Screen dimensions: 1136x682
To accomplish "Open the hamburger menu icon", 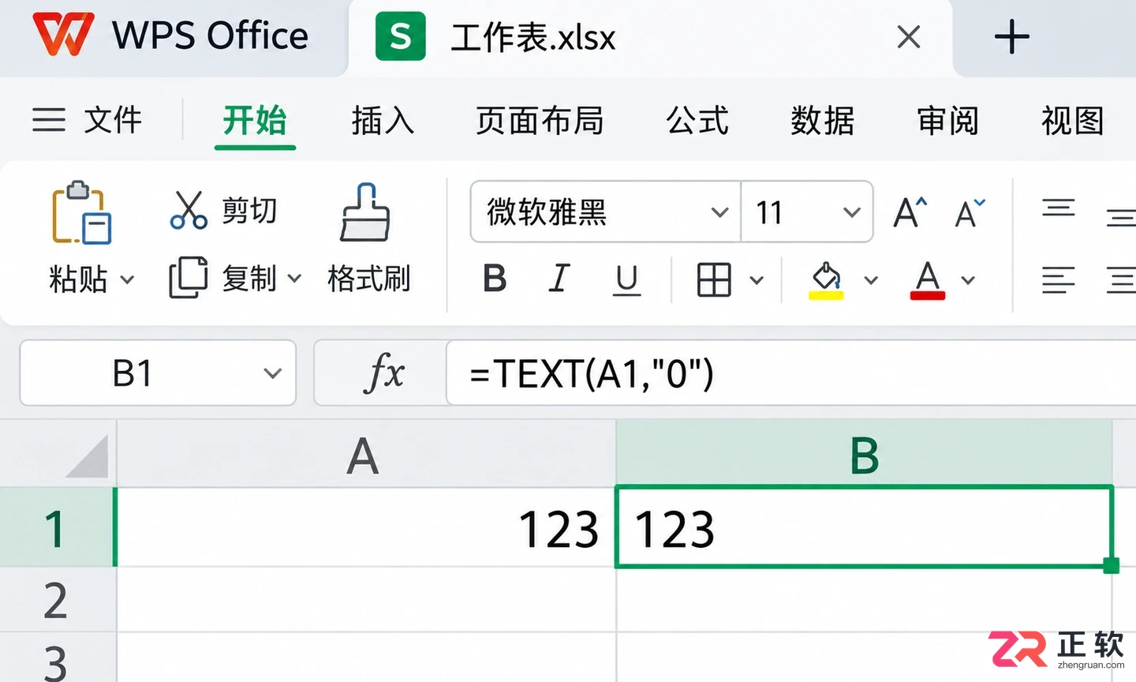I will pyautogui.click(x=49, y=120).
